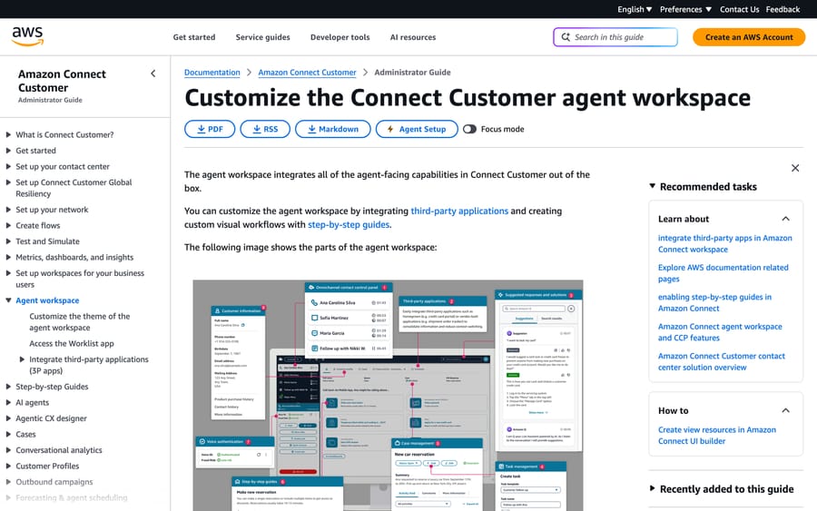Expand Metrics, dashboards, and insights
The width and height of the screenshot is (817, 511).
point(8,258)
